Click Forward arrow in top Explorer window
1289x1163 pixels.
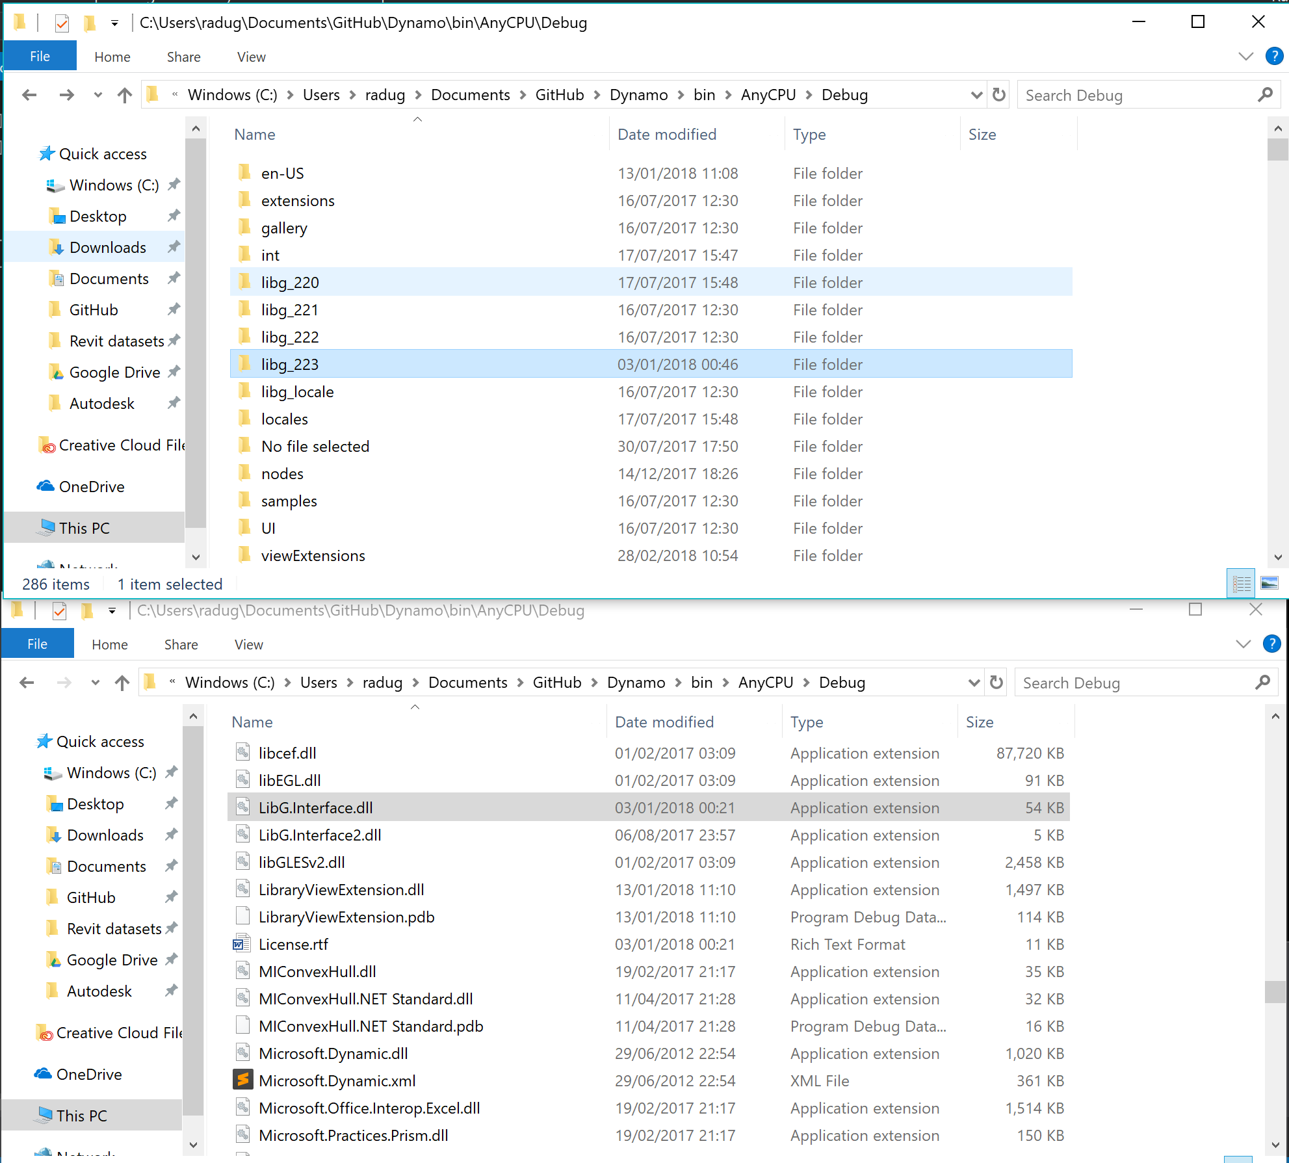(66, 95)
